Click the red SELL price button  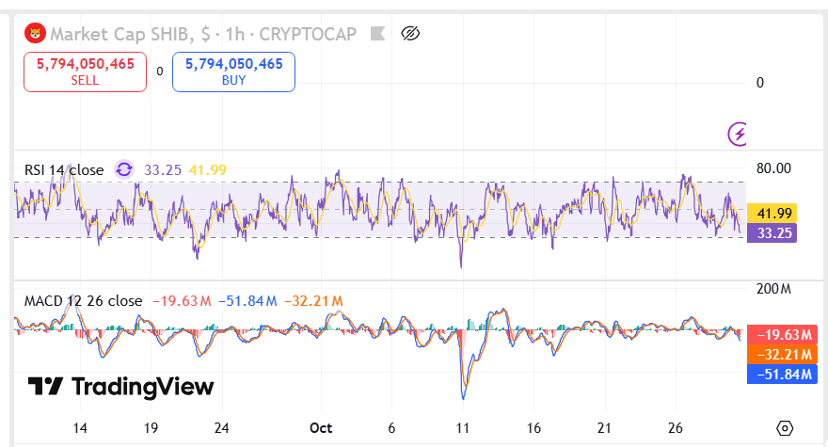coord(85,72)
